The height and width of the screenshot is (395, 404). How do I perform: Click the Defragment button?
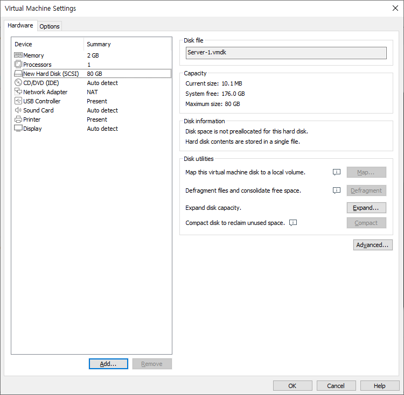(x=366, y=191)
